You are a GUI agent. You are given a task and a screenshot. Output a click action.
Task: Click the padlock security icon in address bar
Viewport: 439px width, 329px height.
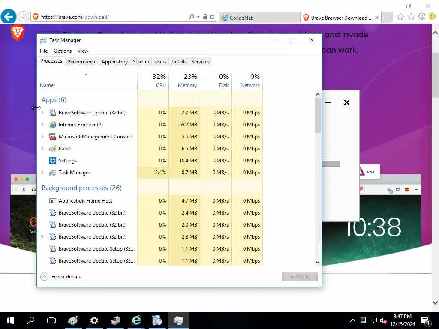click(x=205, y=17)
